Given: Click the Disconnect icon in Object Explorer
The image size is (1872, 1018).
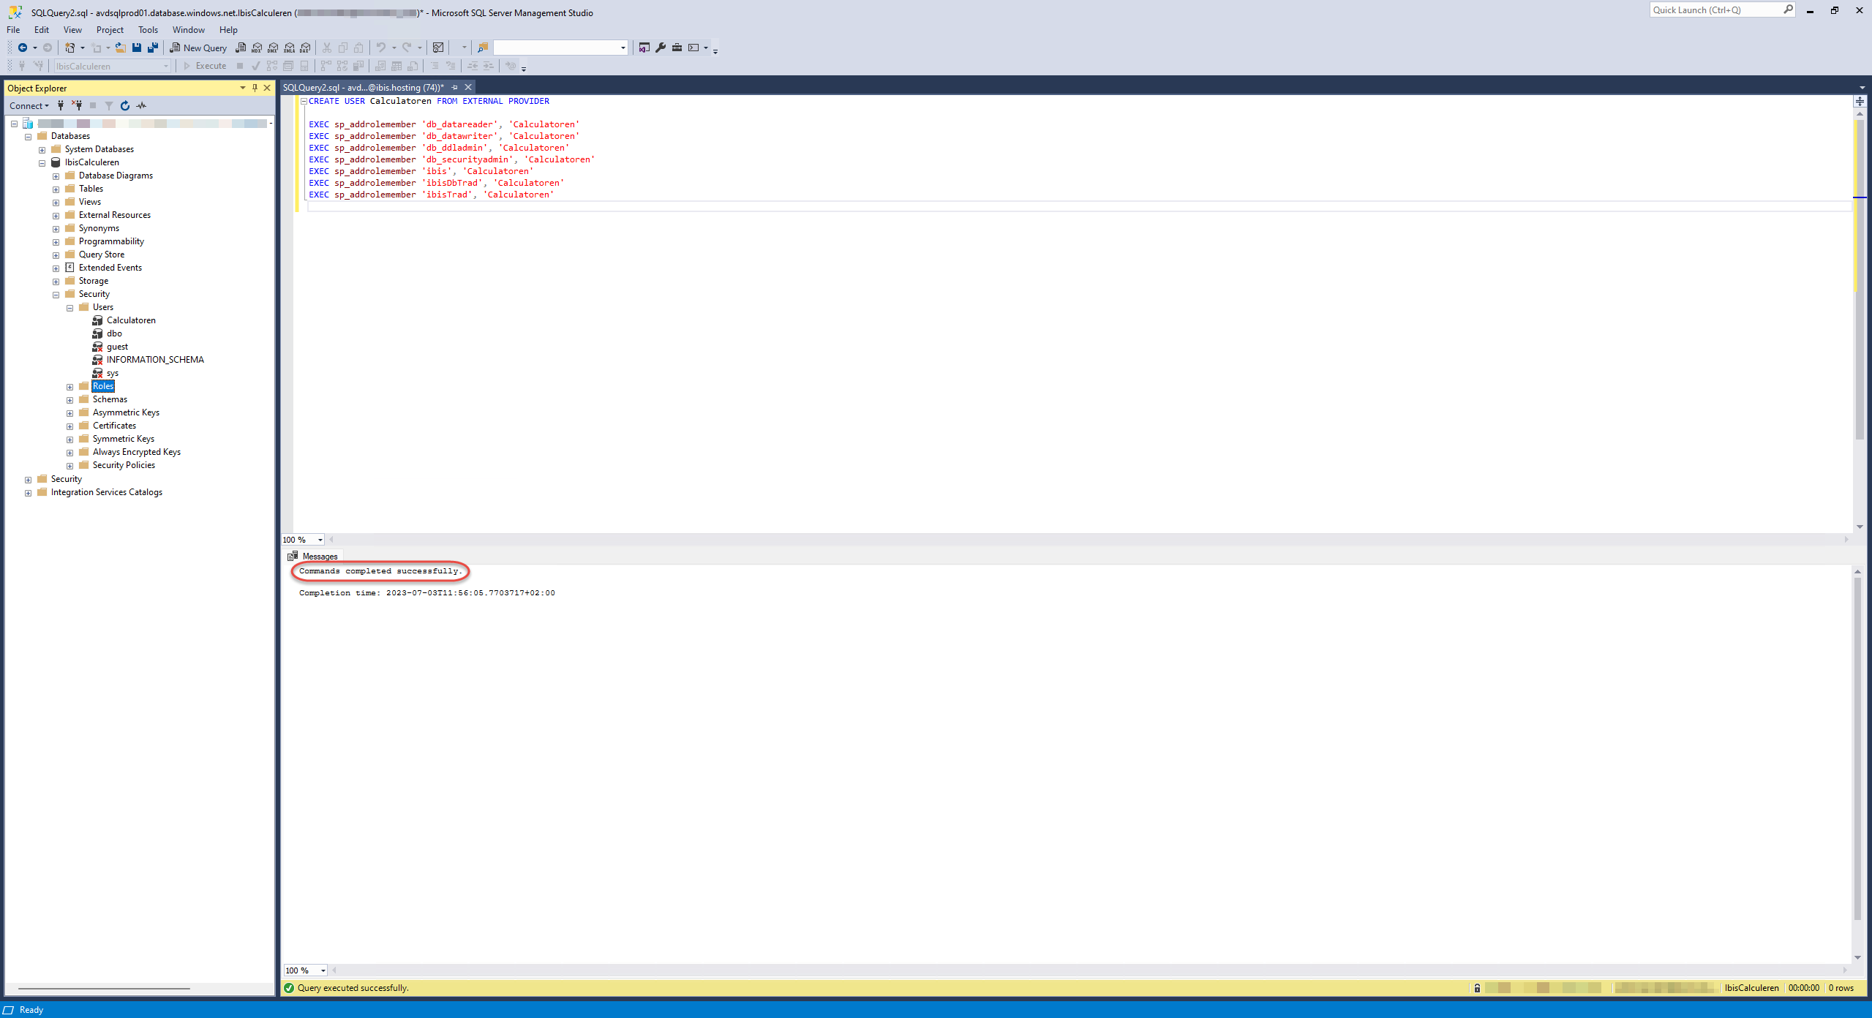Looking at the screenshot, I should 77,105.
